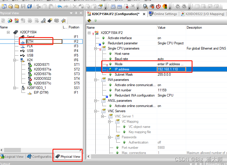Switch to the Logical View tab

point(12,157)
